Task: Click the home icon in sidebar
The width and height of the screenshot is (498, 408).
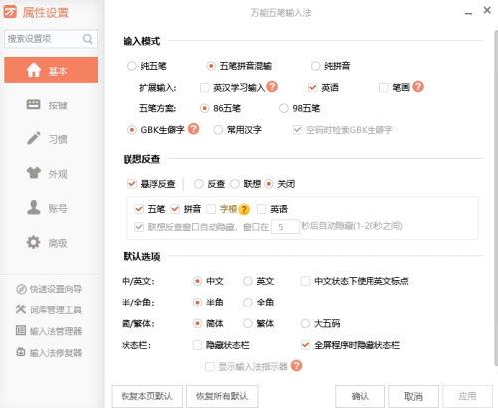Action: point(34,70)
